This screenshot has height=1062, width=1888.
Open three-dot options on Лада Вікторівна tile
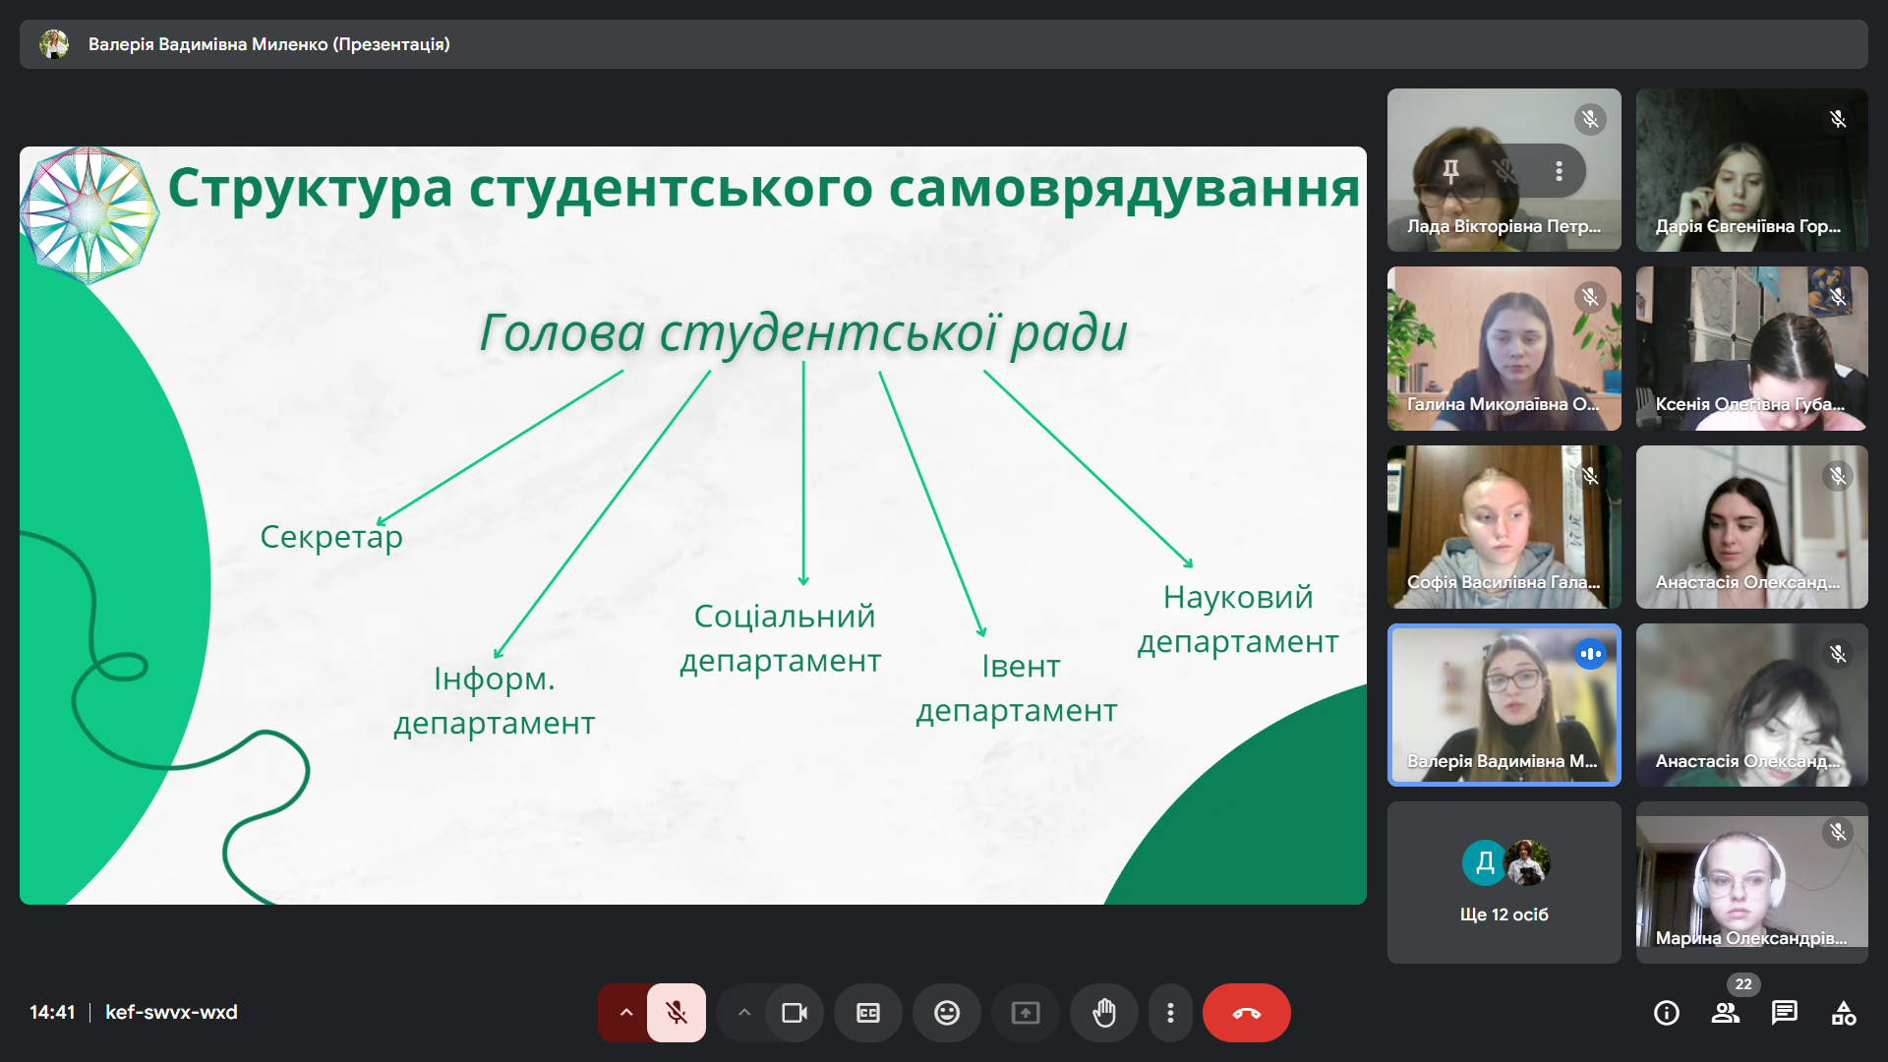click(x=1559, y=171)
